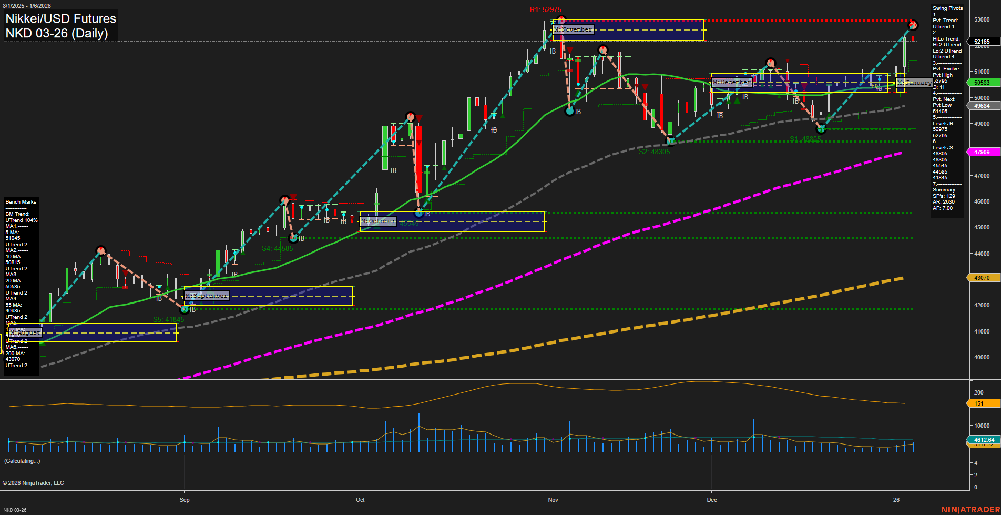This screenshot has width=1001, height=515.
Task: Select the M:November monthly zone label
Action: tap(573, 29)
